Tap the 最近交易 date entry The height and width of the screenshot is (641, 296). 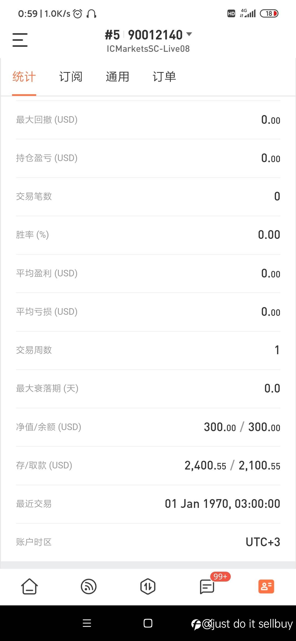pos(222,504)
